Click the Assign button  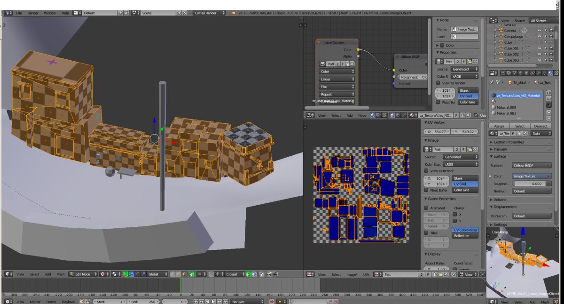499,126
